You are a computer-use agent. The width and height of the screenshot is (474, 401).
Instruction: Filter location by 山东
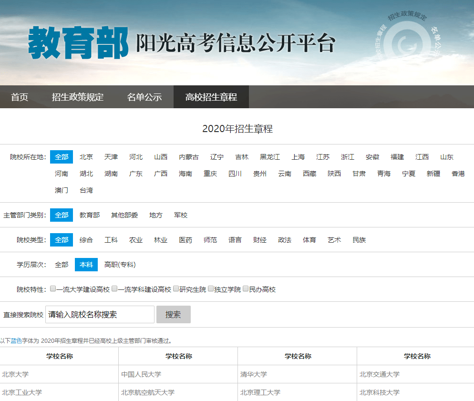click(446, 157)
